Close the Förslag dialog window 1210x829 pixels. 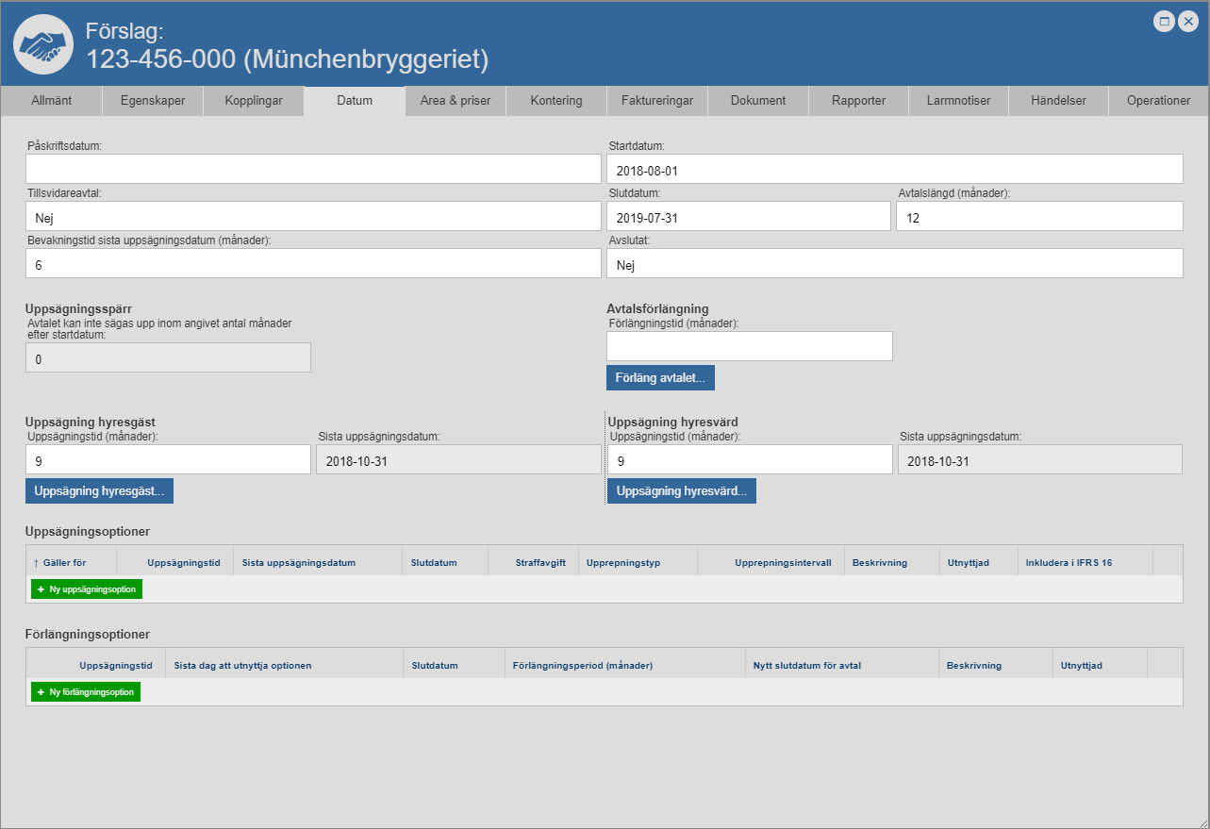pyautogui.click(x=1187, y=22)
